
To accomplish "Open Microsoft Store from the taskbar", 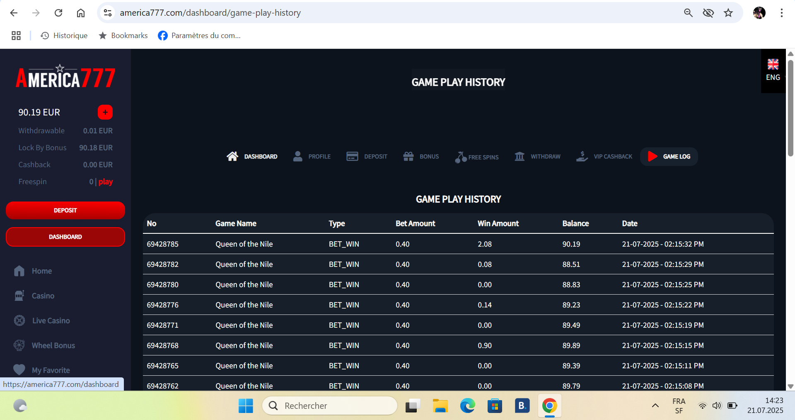I will (x=495, y=406).
